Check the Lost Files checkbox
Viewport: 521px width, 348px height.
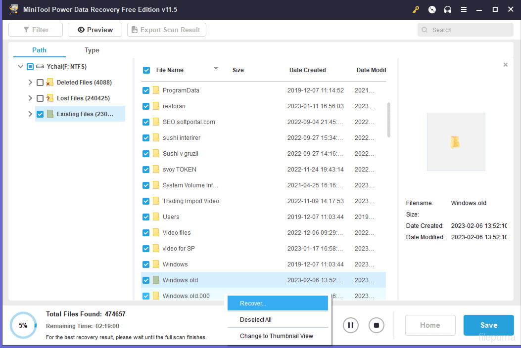[40, 98]
